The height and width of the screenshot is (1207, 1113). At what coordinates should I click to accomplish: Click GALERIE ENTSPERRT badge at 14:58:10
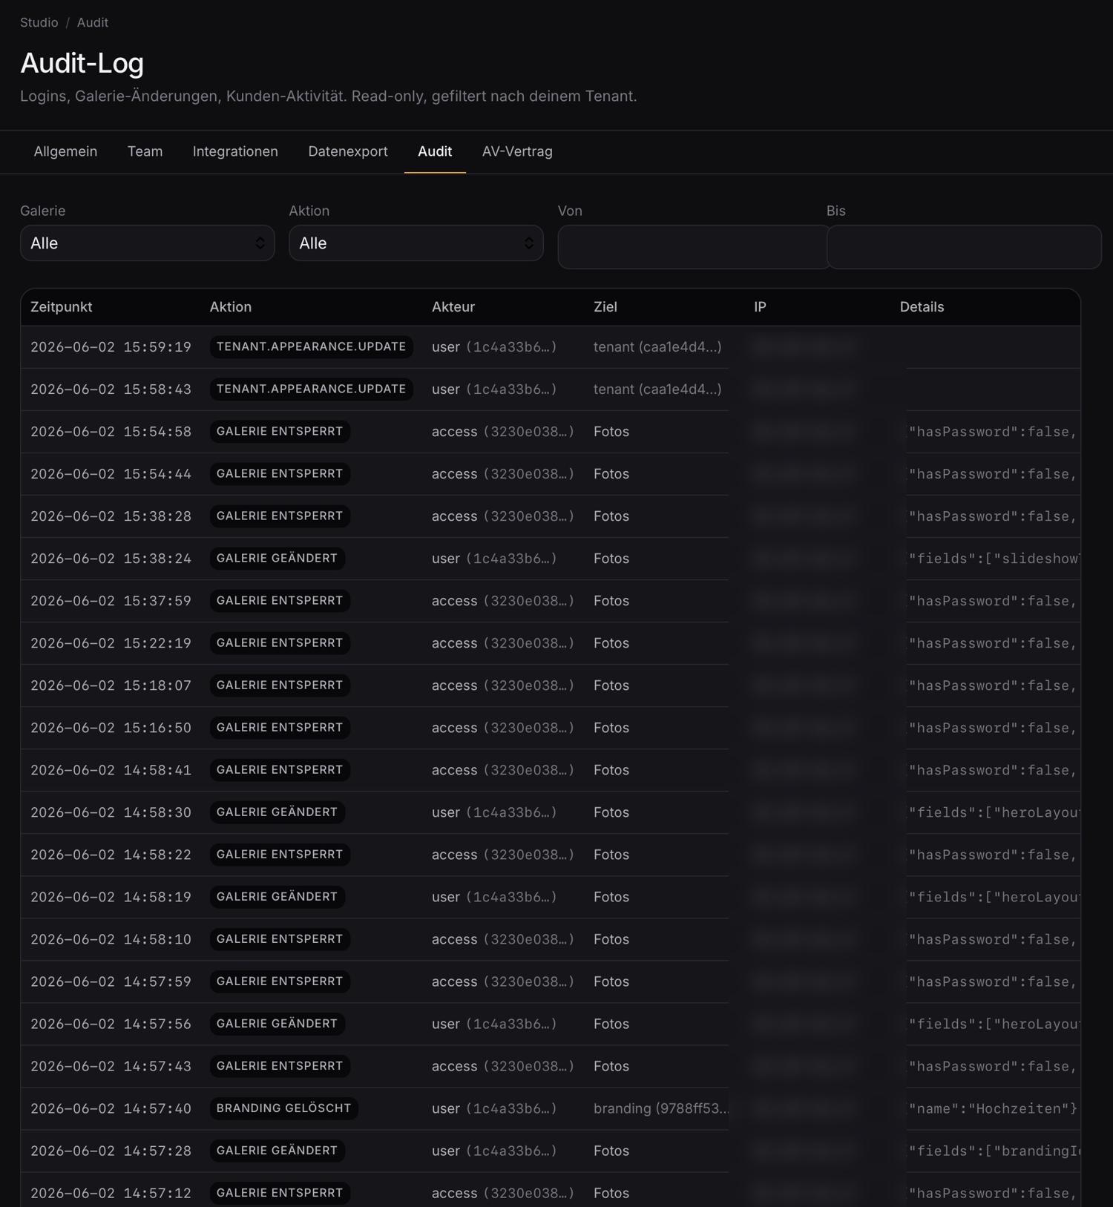point(280,939)
